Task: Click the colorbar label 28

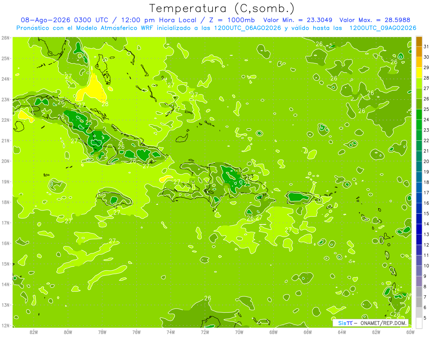Action: click(x=427, y=78)
